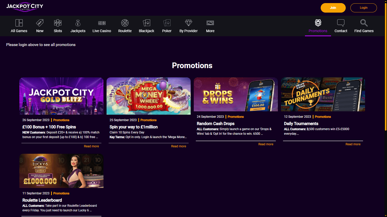Select the By Provider diamond icon

(189, 23)
